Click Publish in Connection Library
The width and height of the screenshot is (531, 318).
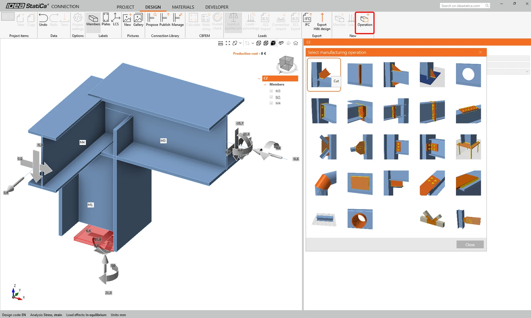tap(165, 20)
